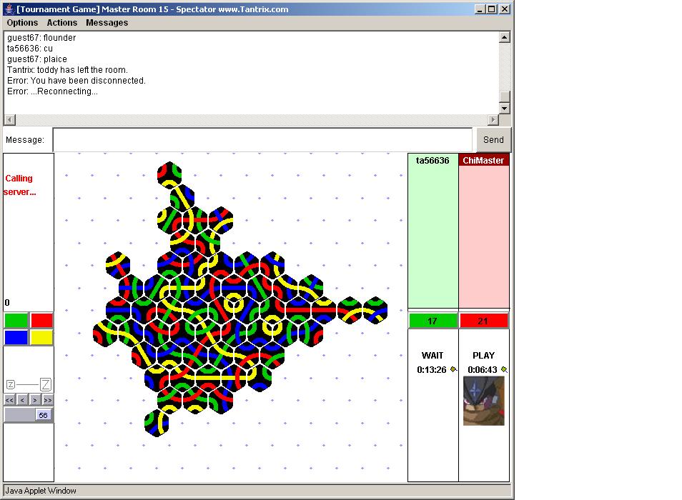Step back one move with < button
Viewport: 682px width, 500px height.
pos(22,400)
